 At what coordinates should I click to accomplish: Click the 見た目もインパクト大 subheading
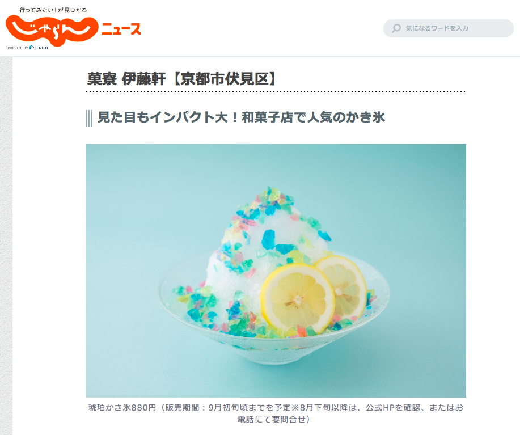[241, 117]
